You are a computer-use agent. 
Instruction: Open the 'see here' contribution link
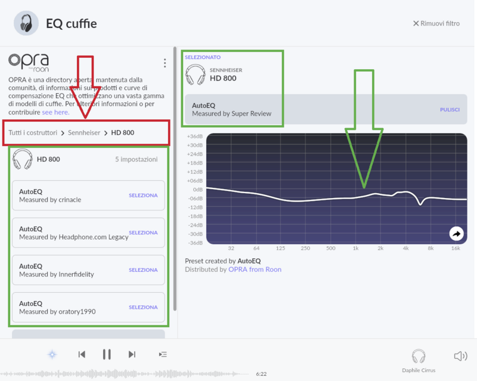(x=55, y=112)
